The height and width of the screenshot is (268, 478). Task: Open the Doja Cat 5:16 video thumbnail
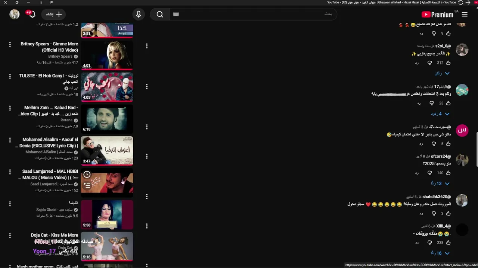click(x=107, y=246)
